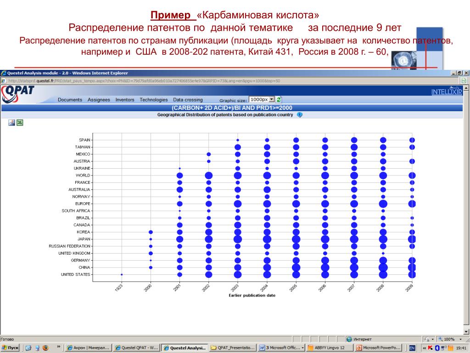Viewport: 470px width, 353px height.
Task: Click Firefox icon in quick launch
Action: [46, 347]
